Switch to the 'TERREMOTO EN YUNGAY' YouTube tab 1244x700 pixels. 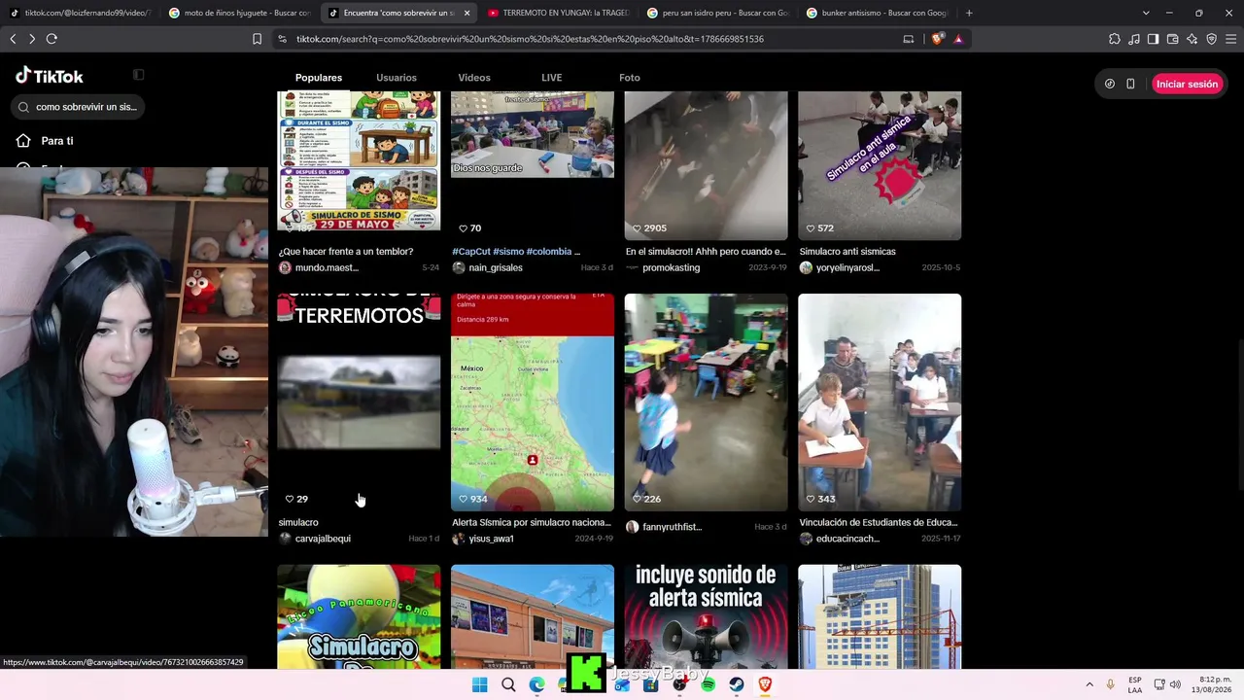click(559, 13)
